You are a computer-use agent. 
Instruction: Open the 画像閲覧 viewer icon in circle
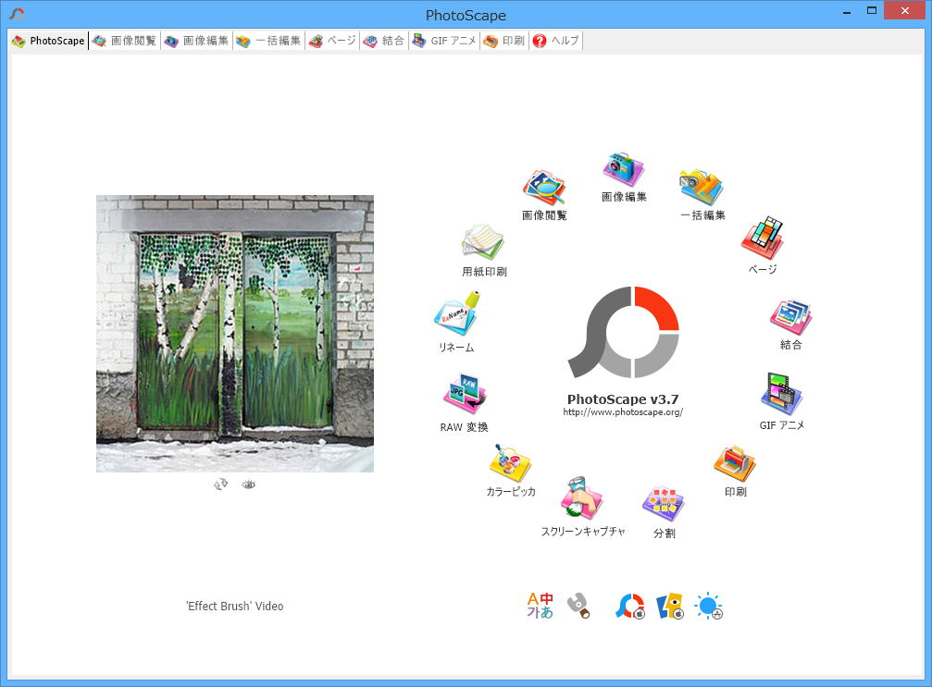coord(544,189)
